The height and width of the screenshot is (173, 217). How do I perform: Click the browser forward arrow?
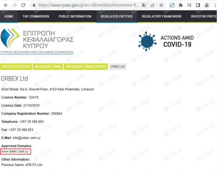point(15,5)
